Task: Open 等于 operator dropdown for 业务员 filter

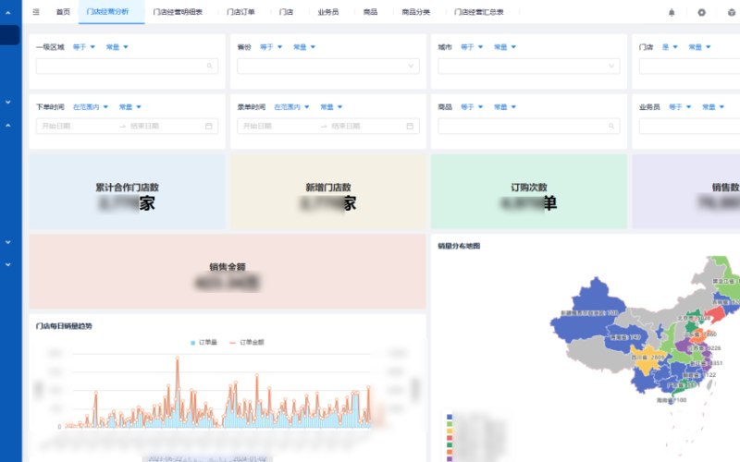Action: [x=680, y=107]
